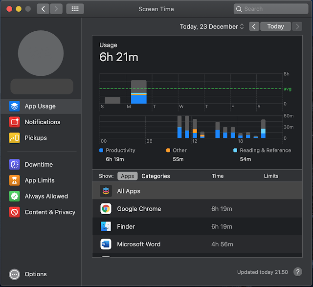Viewport: 313px width, 287px height.
Task: Click the Google Chrome app icon
Action: click(106, 209)
